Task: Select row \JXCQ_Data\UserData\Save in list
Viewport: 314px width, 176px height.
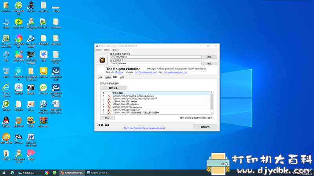Action: [155, 96]
